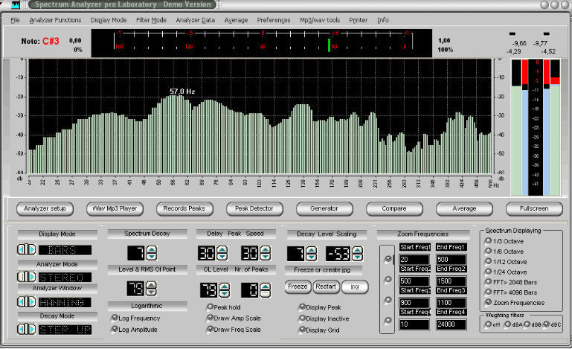This screenshot has height=349, width=572.
Task: Click down arrow of Level & RMS Ol Point
Action: point(151,292)
